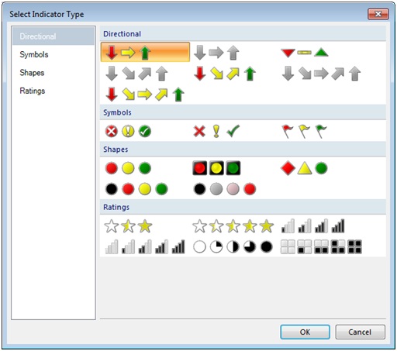Select the three-star ratings set
The width and height of the screenshot is (397, 351).
tap(128, 226)
